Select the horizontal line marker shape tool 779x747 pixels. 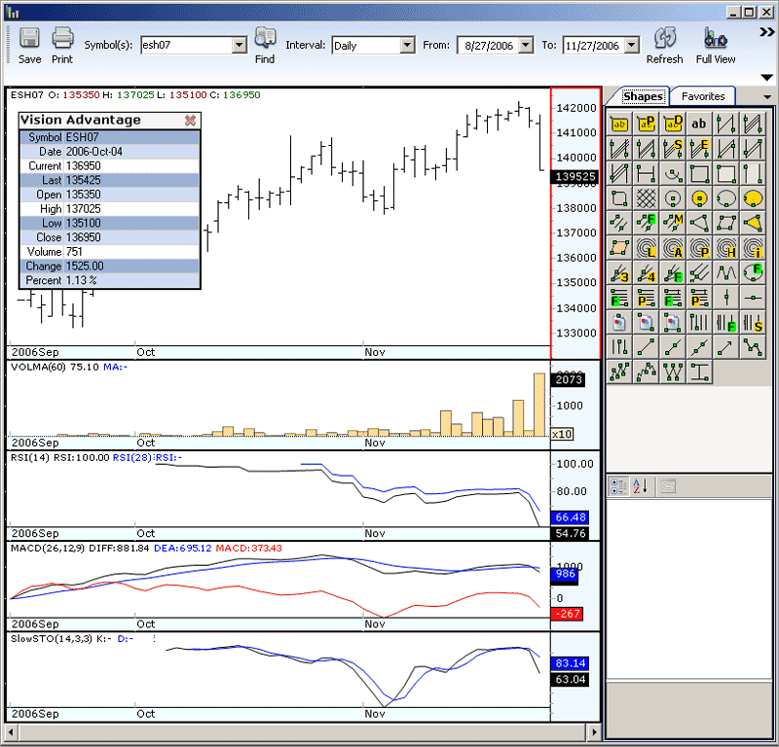753,298
